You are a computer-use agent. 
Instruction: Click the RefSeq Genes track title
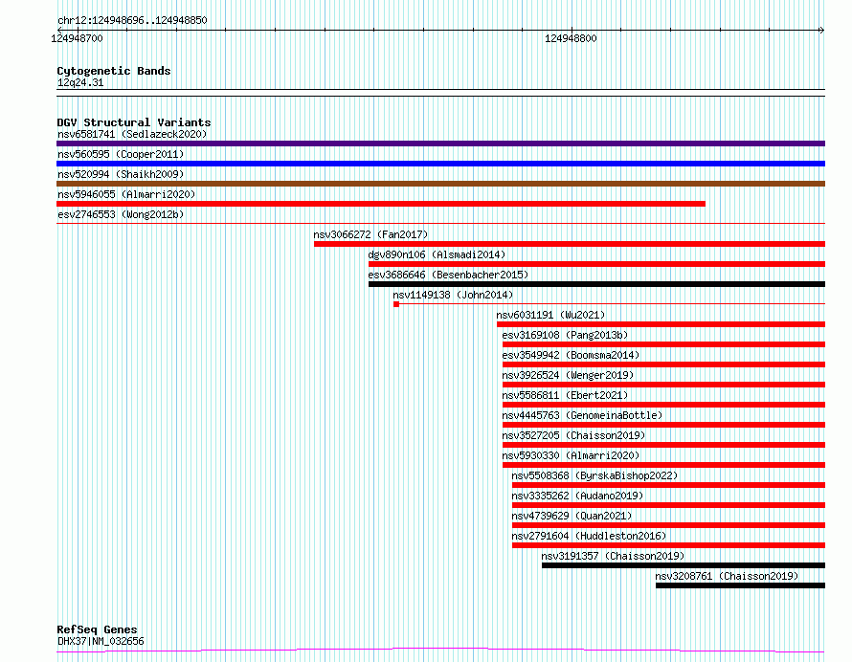(97, 630)
